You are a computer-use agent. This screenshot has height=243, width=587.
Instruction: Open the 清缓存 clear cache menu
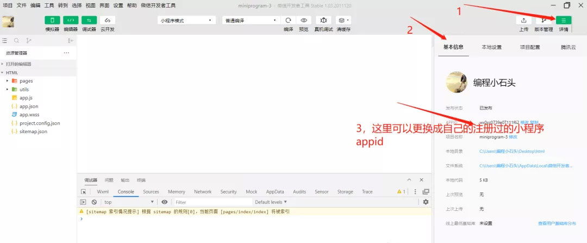pos(344,20)
